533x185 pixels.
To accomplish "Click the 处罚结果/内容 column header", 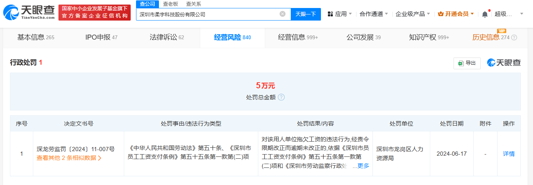I will click(x=315, y=124).
